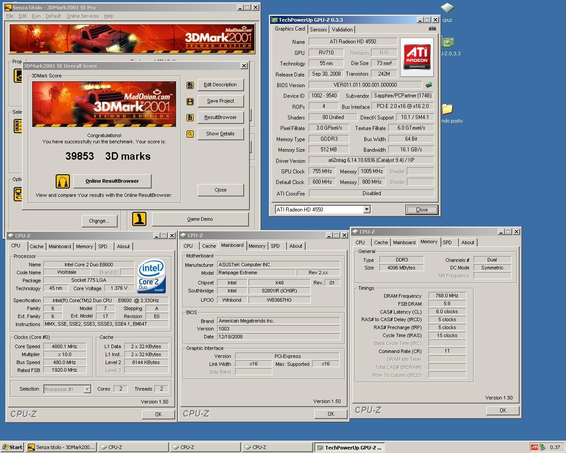Image resolution: width=566 pixels, height=453 pixels.
Task: Click the 3DMark2001 title bar icon
Action: pos(8,8)
